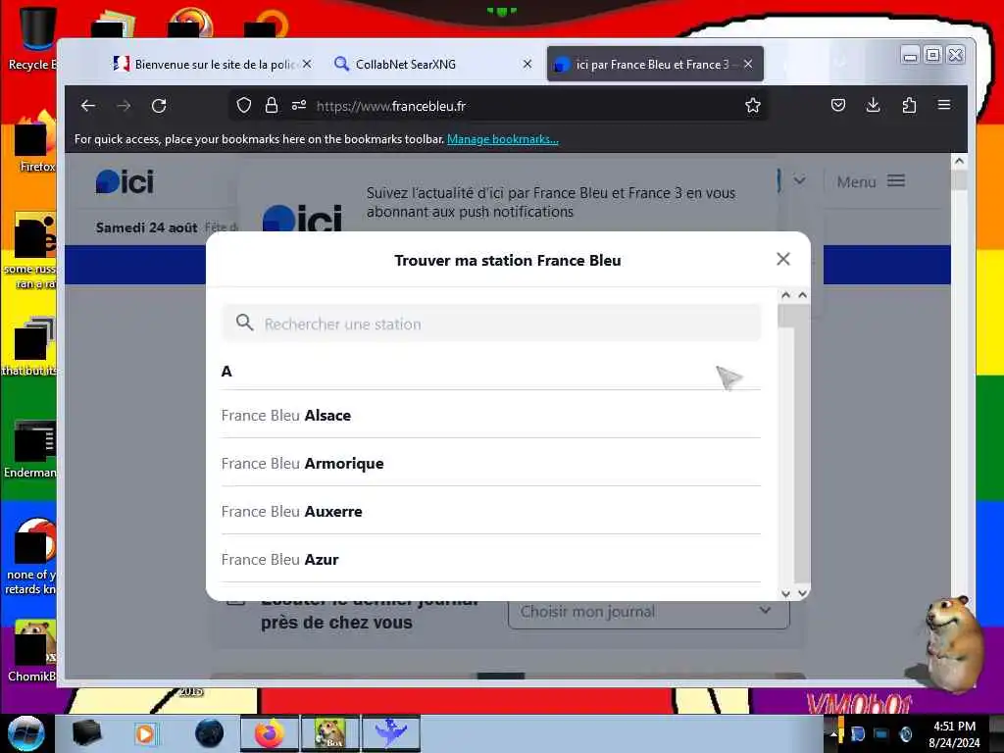Select France Bleu Armorique station
Viewport: 1004px width, 753px height.
pyautogui.click(x=491, y=463)
